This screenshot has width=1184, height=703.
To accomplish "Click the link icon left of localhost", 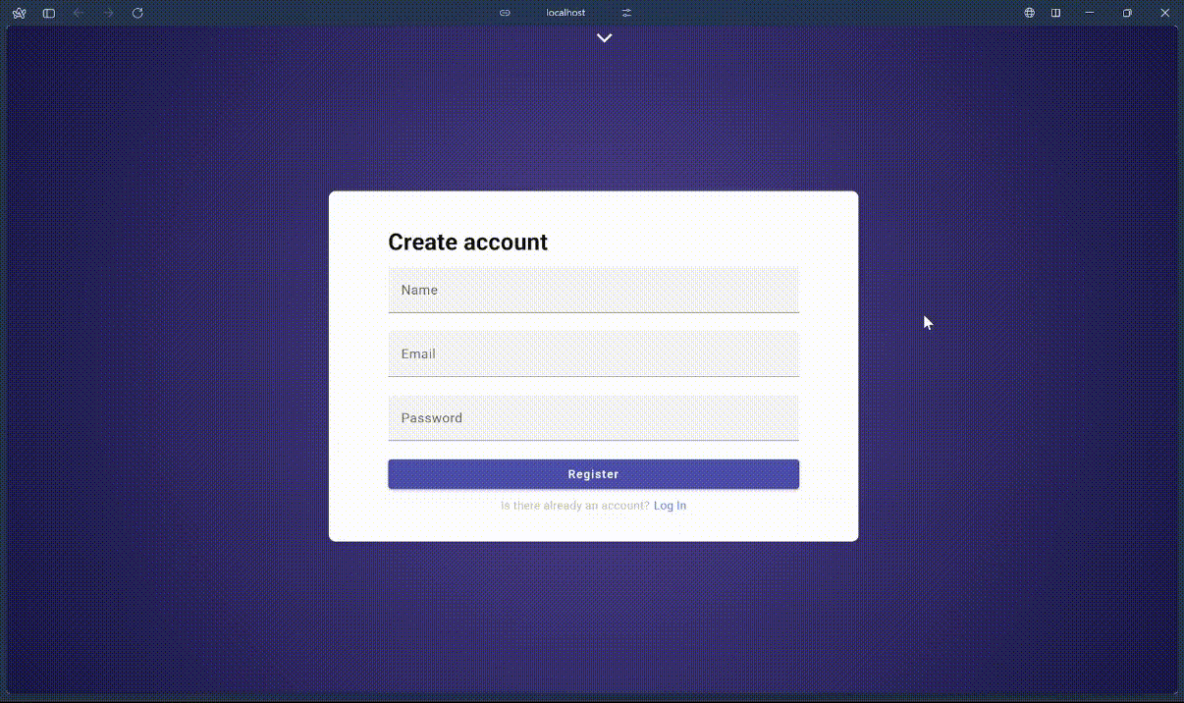I will (505, 13).
